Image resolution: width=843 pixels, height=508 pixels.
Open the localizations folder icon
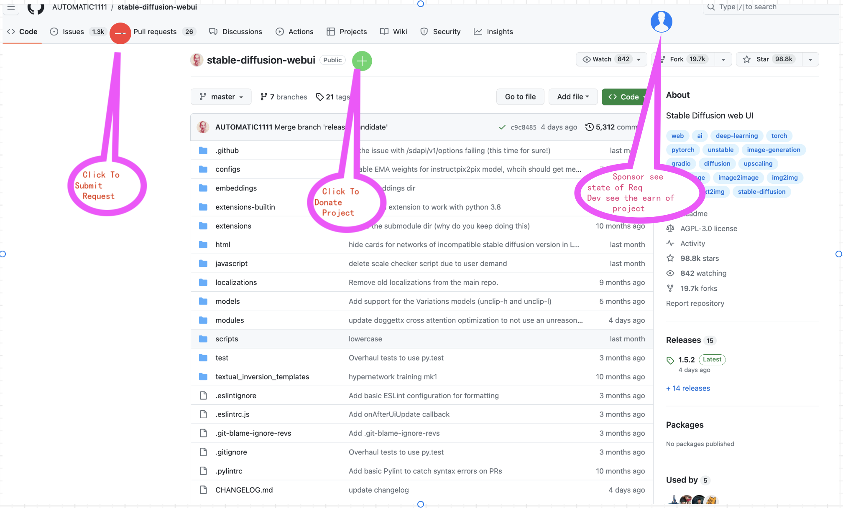203,282
